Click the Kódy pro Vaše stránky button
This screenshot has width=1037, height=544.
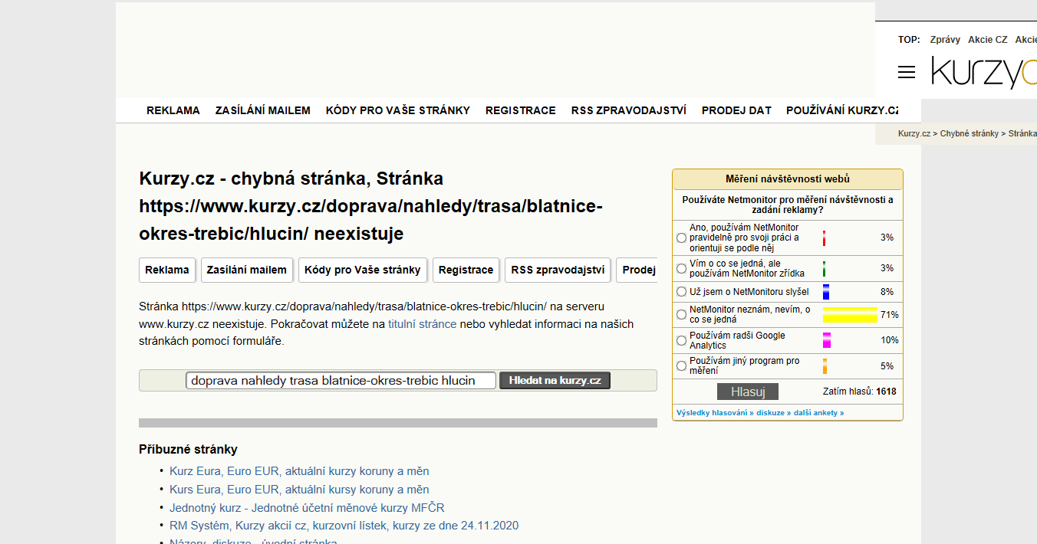click(x=363, y=270)
